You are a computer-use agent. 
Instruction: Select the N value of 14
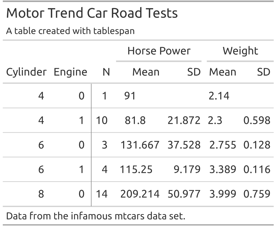tap(101, 194)
